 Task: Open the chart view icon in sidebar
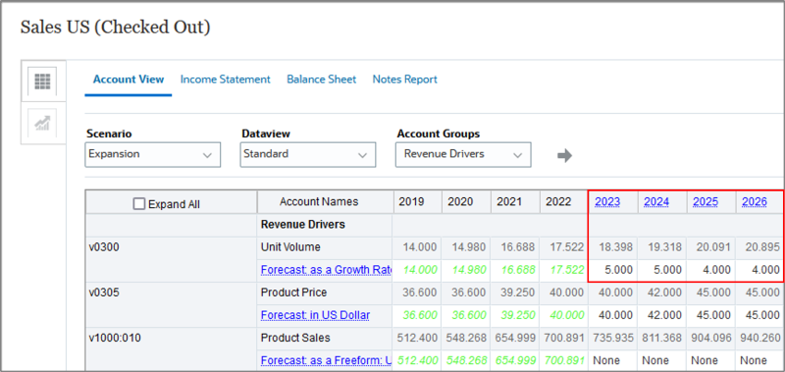[42, 123]
